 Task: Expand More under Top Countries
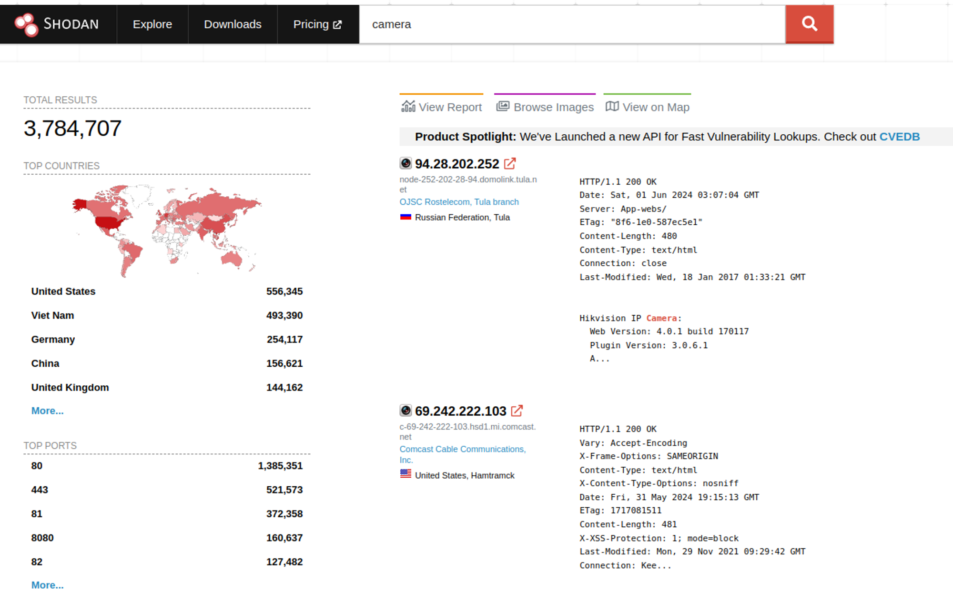pyautogui.click(x=47, y=411)
